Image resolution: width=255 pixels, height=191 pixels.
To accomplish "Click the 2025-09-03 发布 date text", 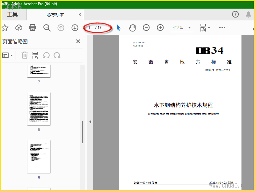I will 146,183.
